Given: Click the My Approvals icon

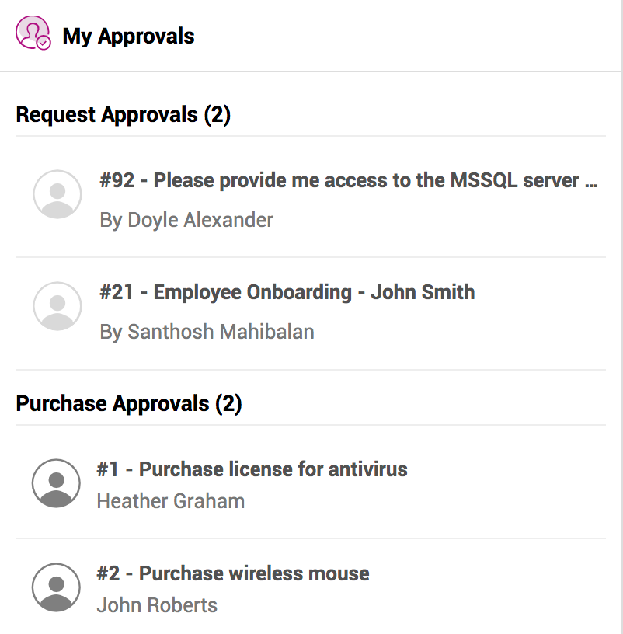Looking at the screenshot, I should point(33,33).
